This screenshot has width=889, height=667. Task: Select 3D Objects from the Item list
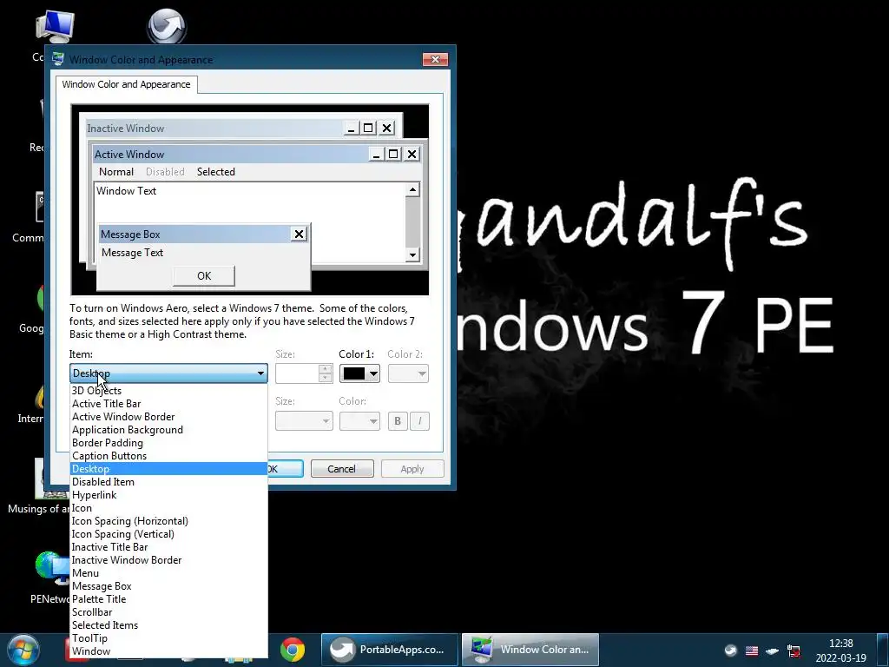[x=168, y=390]
